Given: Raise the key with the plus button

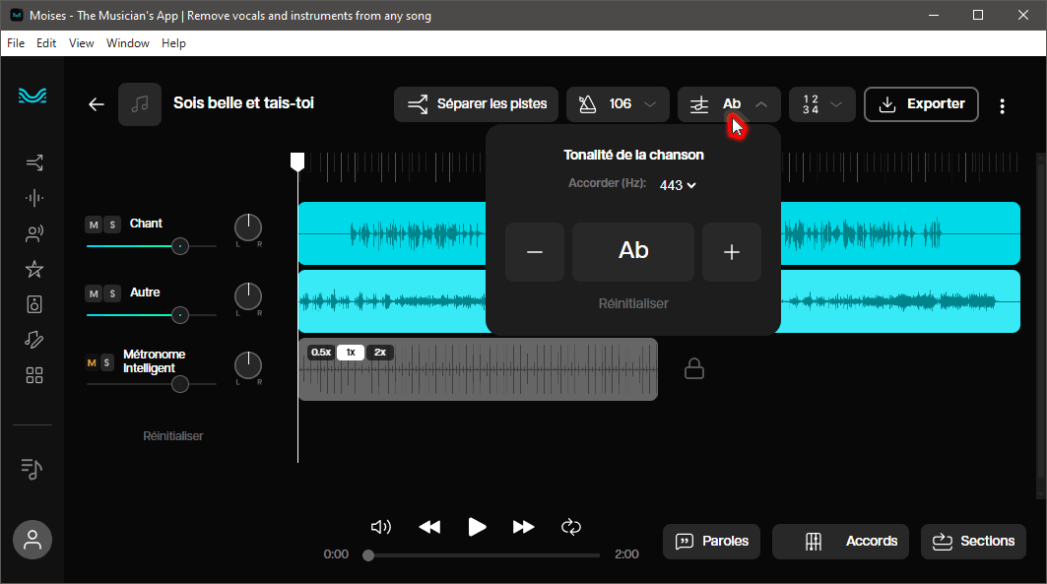Looking at the screenshot, I should coord(731,252).
